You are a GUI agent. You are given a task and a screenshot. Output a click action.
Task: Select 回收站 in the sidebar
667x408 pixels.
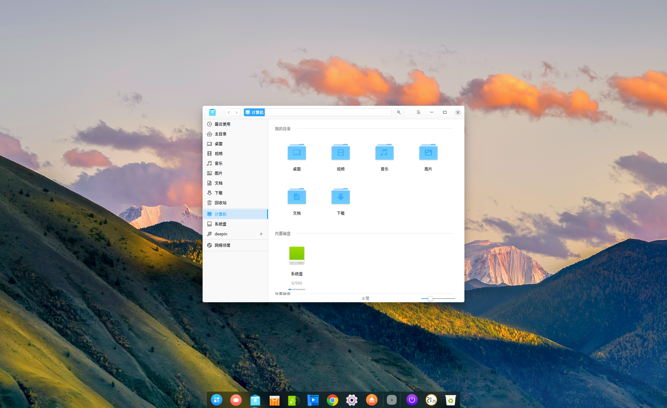pos(220,203)
